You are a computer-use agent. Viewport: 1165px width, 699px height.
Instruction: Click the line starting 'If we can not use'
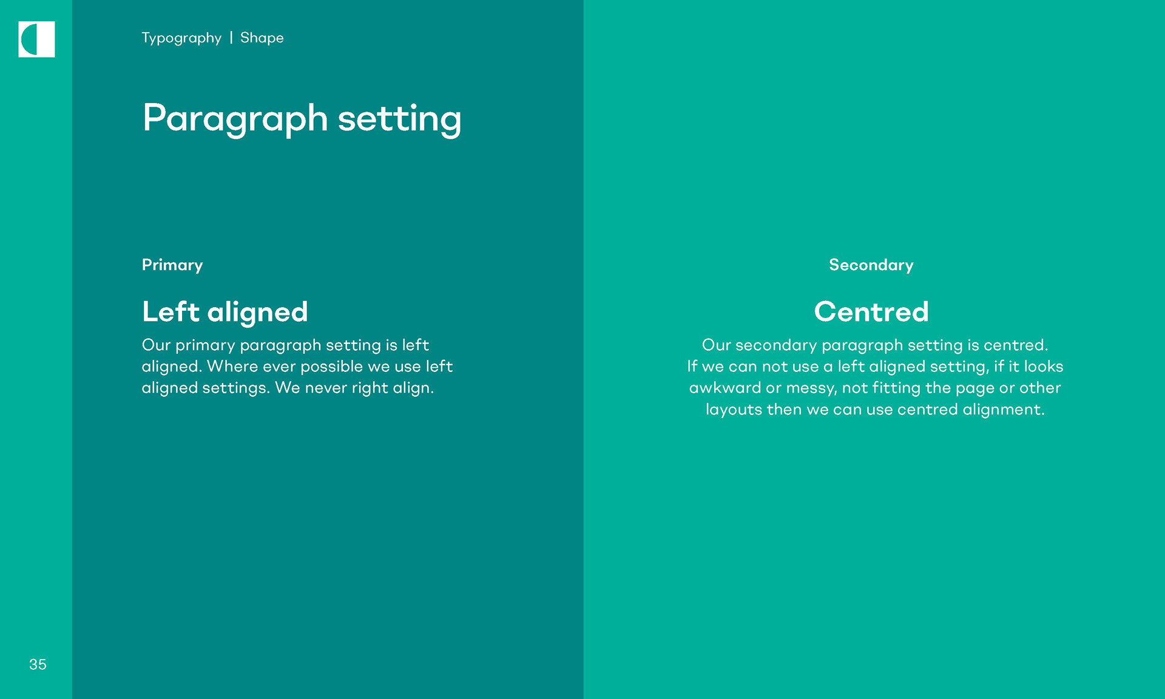click(875, 366)
